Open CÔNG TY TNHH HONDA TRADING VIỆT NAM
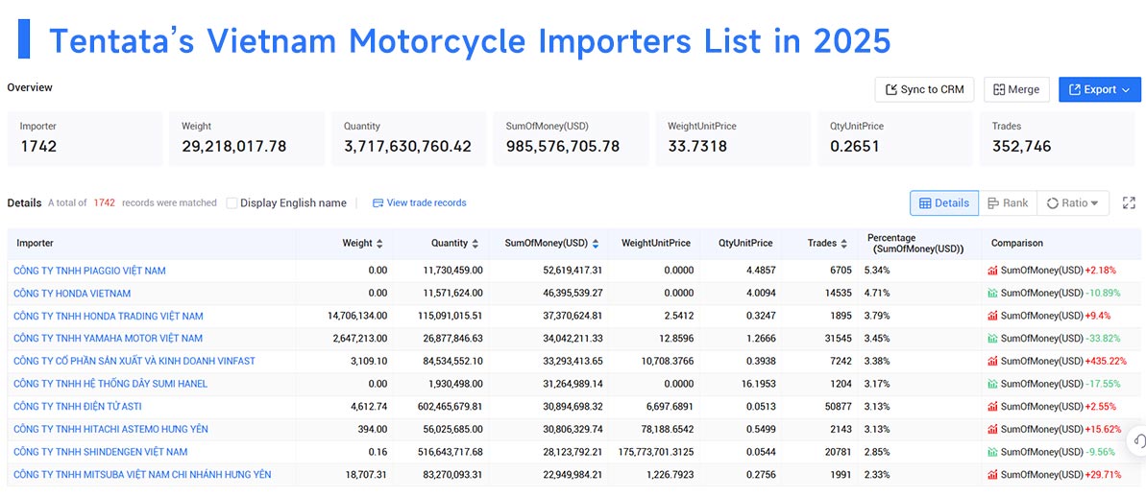 click(109, 316)
